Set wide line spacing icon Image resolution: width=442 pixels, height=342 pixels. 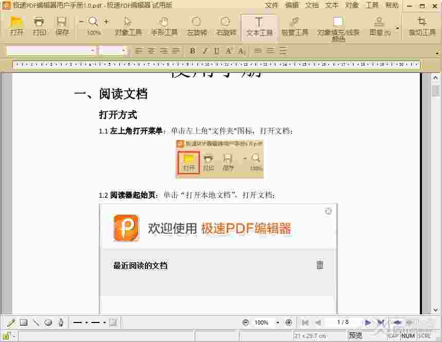[x=283, y=51]
